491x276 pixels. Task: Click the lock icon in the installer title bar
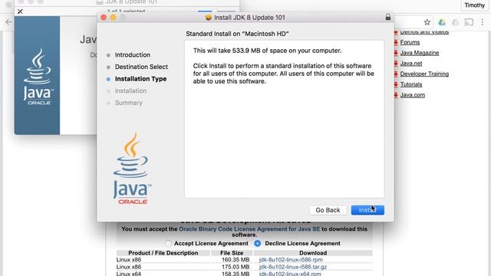click(x=388, y=17)
